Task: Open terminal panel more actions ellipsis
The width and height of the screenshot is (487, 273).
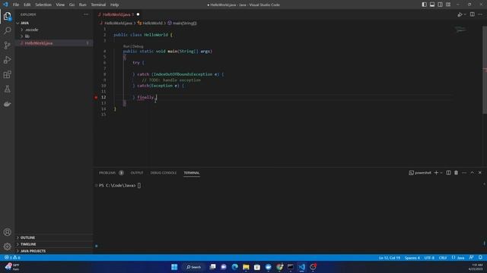Action: click(x=464, y=173)
